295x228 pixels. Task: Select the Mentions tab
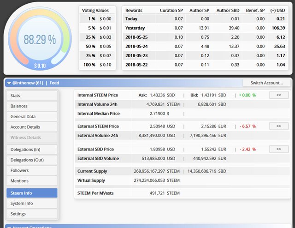(x=32, y=181)
